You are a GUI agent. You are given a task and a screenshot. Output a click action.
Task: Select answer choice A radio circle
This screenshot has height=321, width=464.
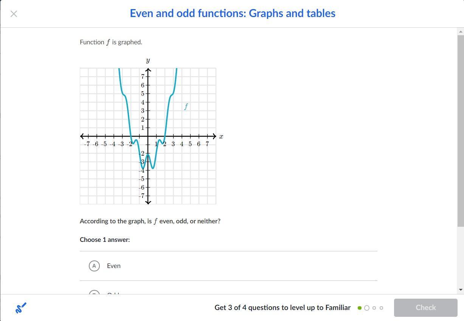[x=94, y=266]
